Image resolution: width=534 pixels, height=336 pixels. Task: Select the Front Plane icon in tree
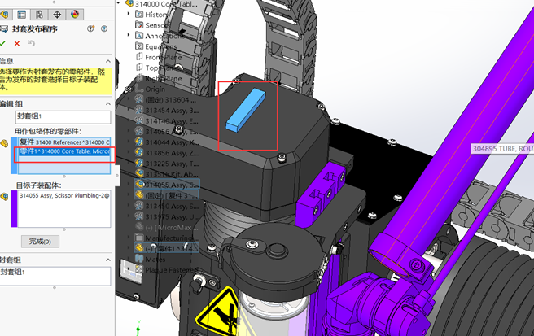(139, 56)
